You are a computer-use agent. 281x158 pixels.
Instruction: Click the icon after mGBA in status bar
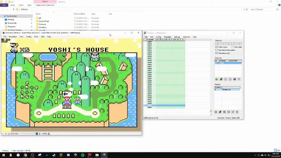pyautogui.click(x=49, y=133)
